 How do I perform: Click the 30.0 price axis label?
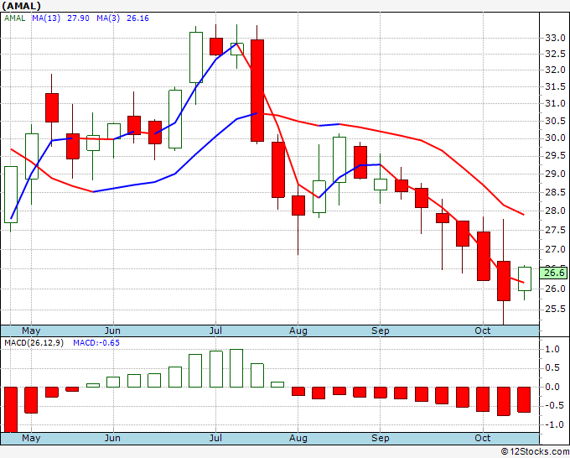pos(555,138)
